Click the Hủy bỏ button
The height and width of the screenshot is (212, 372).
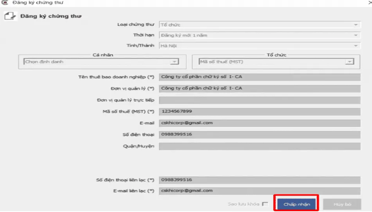342,204
